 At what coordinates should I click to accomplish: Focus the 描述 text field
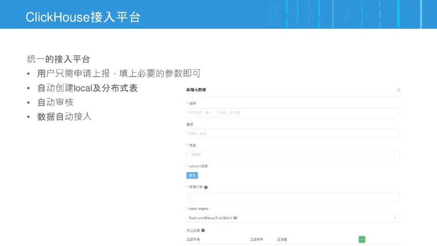click(x=293, y=133)
